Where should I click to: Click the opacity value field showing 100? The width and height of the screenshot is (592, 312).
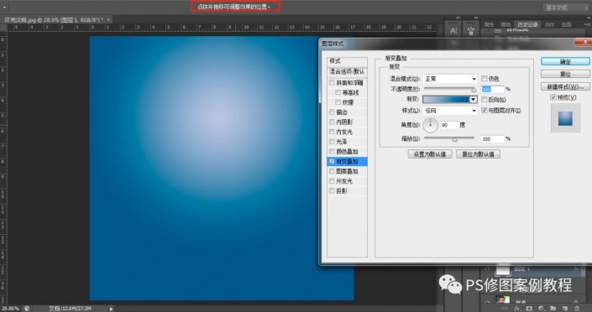tap(493, 90)
